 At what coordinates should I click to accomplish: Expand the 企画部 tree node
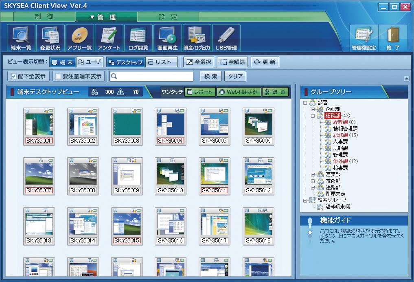coord(313,110)
